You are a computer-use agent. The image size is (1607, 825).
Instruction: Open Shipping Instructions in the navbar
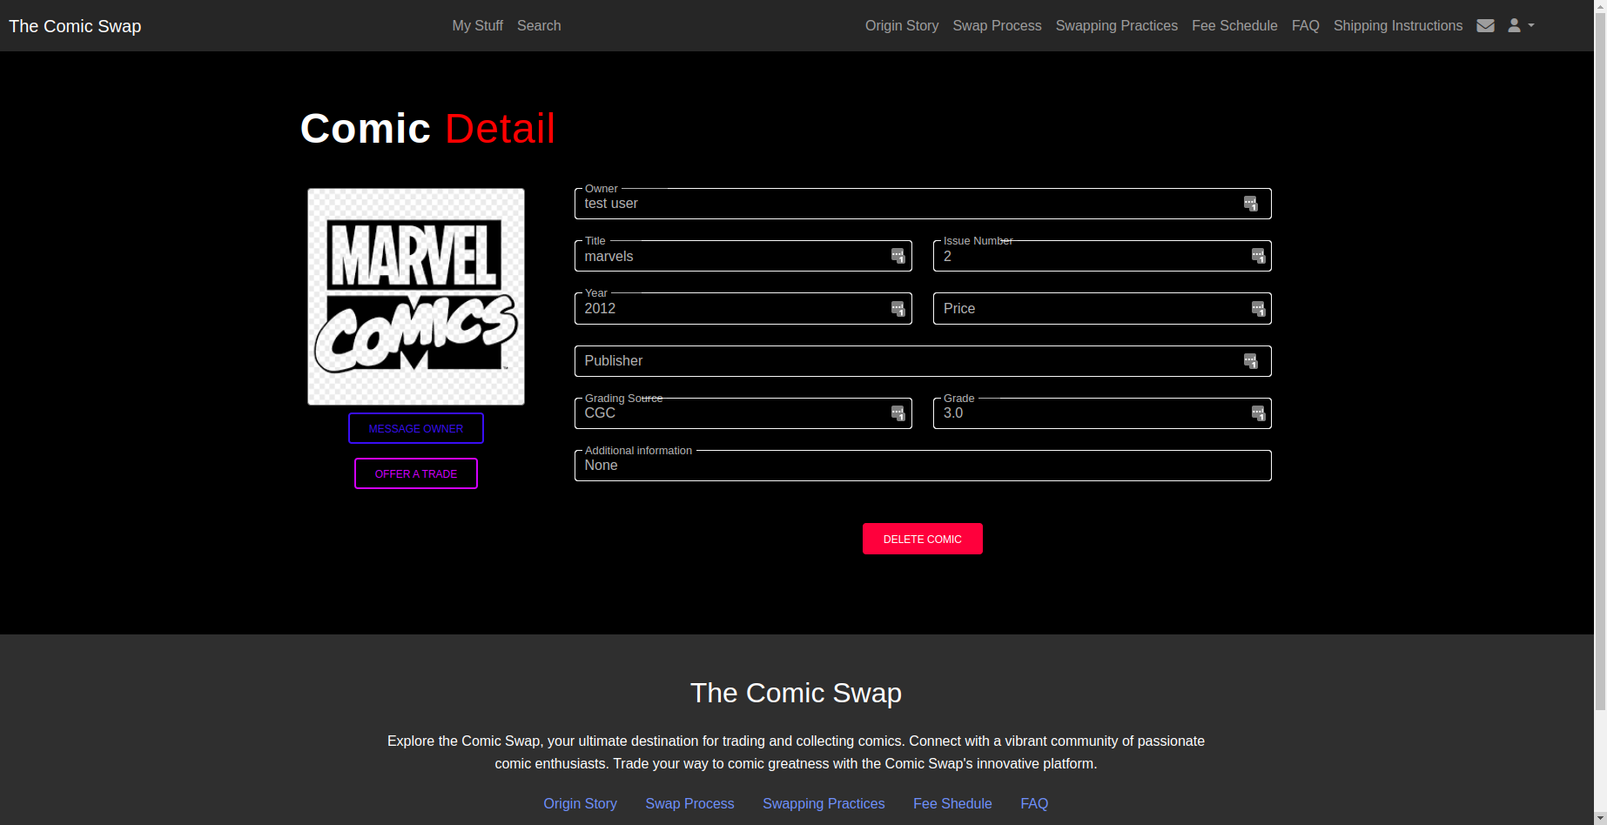point(1397,26)
